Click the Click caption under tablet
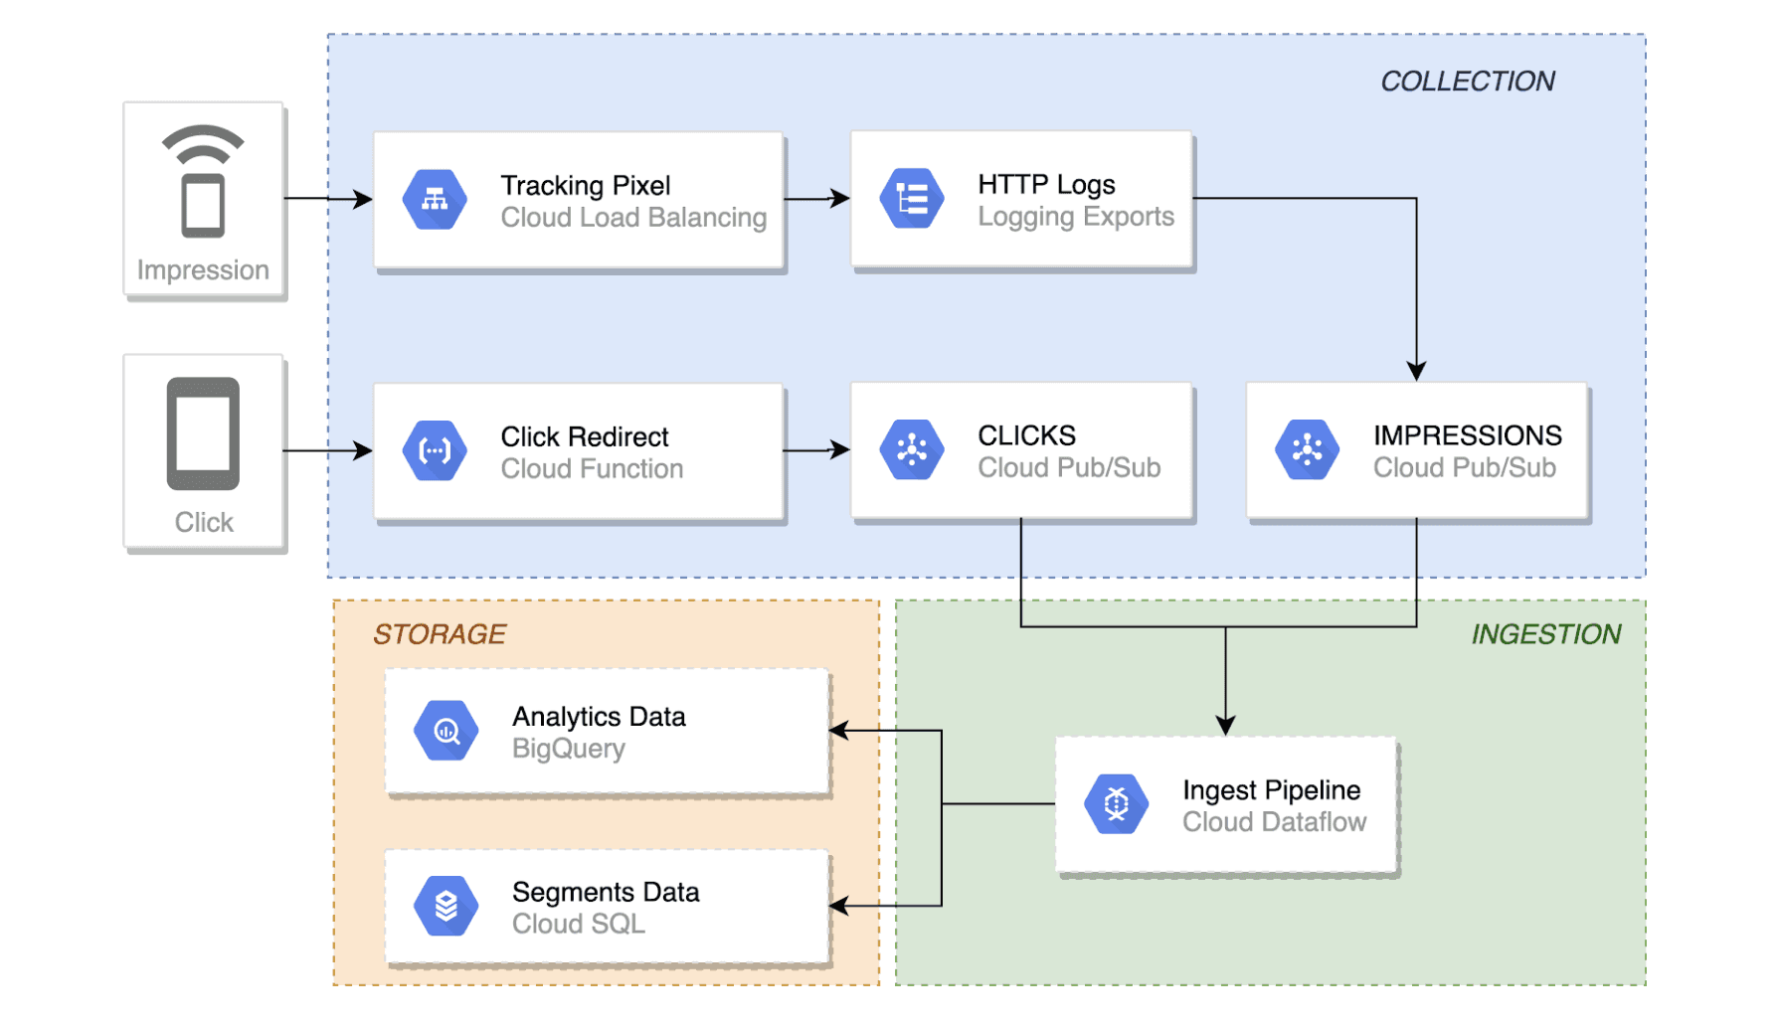 click(204, 522)
